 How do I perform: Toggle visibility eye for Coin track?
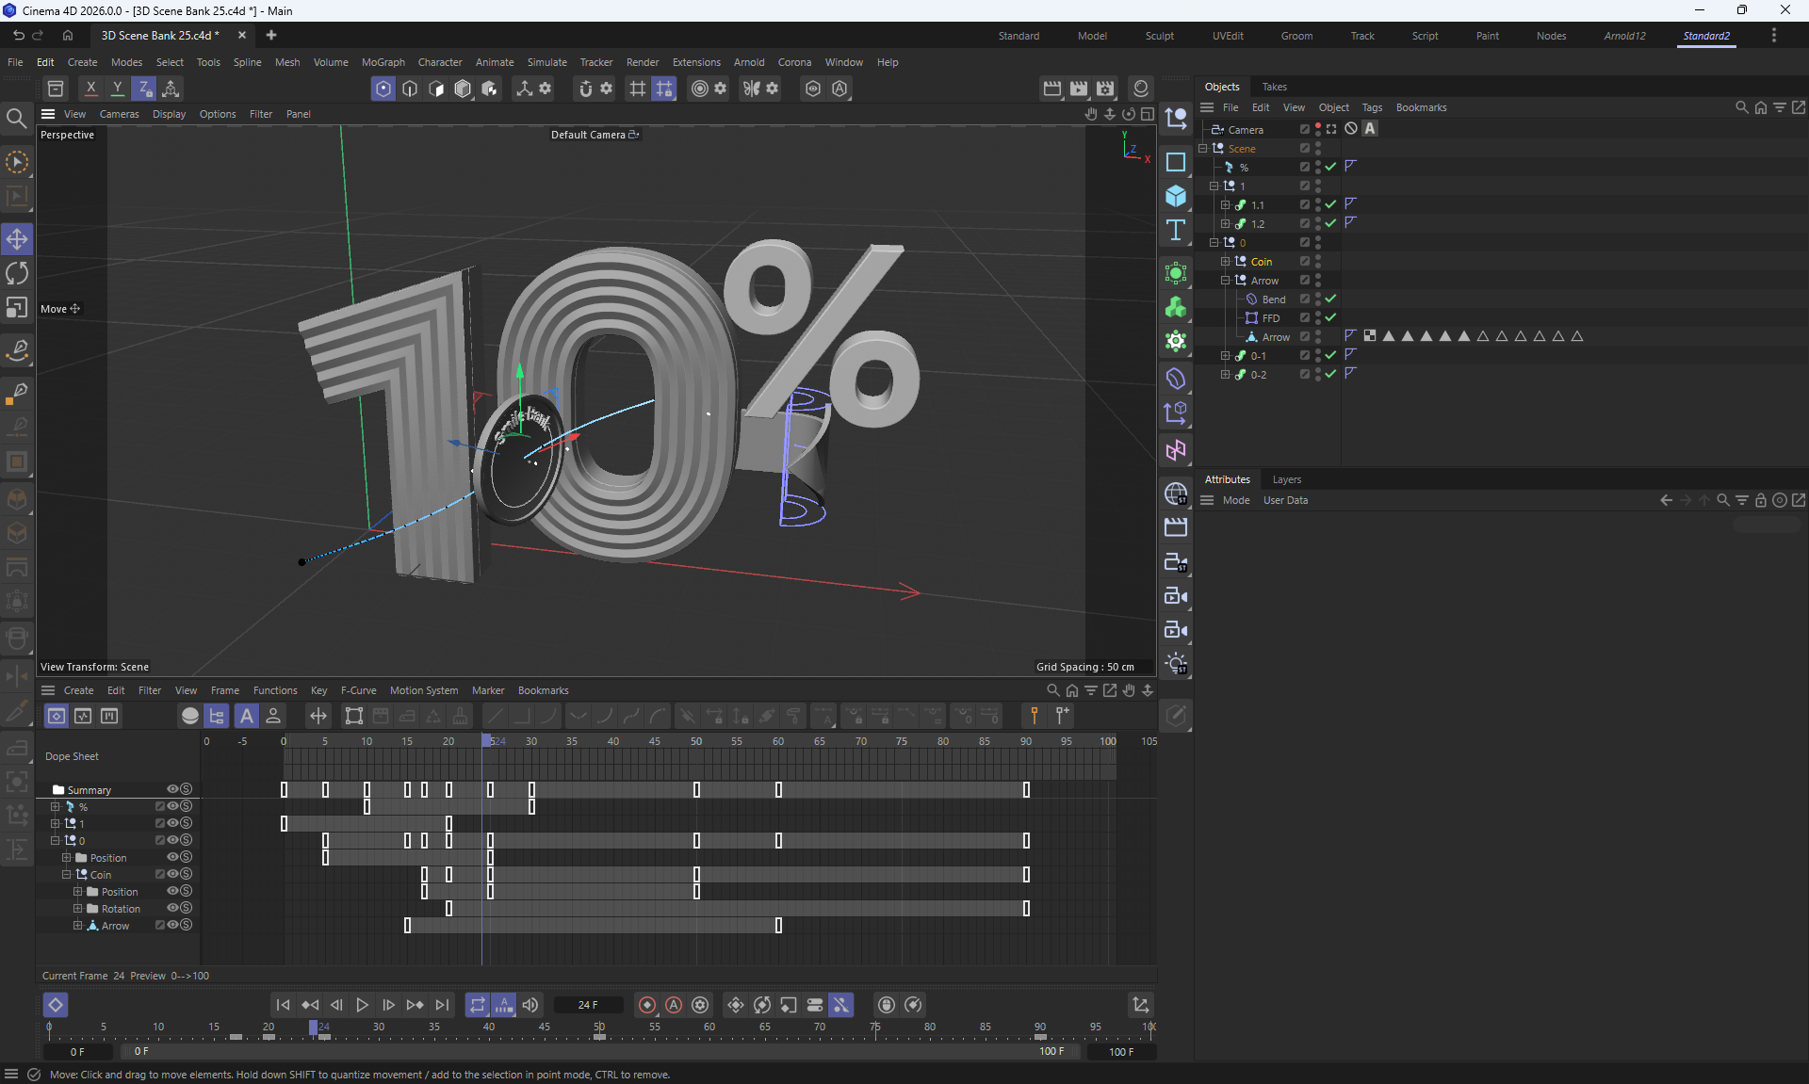(172, 874)
